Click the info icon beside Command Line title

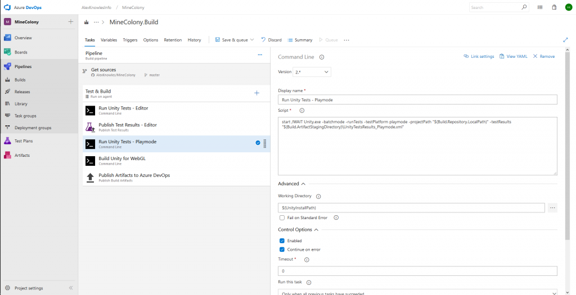[322, 57]
